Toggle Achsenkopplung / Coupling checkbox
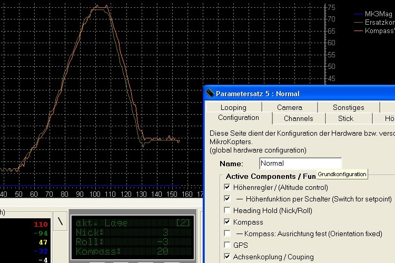The height and width of the screenshot is (263, 395). (227, 257)
